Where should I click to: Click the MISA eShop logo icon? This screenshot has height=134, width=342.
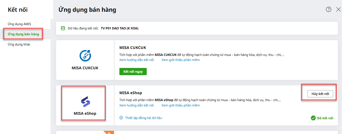click(85, 102)
